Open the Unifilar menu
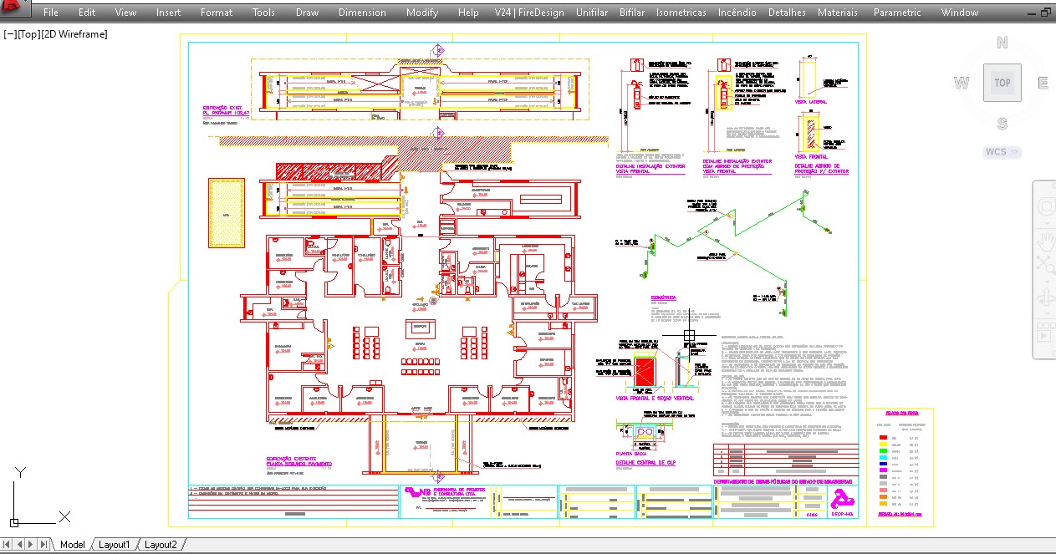This screenshot has width=1056, height=554. click(592, 13)
